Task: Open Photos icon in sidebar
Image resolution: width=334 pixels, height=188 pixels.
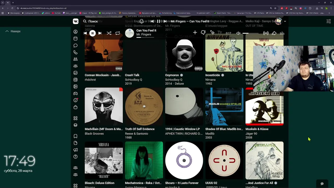Action: click(75, 73)
